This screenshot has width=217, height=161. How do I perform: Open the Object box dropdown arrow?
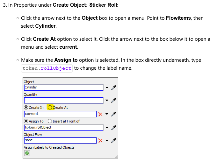[107, 88]
